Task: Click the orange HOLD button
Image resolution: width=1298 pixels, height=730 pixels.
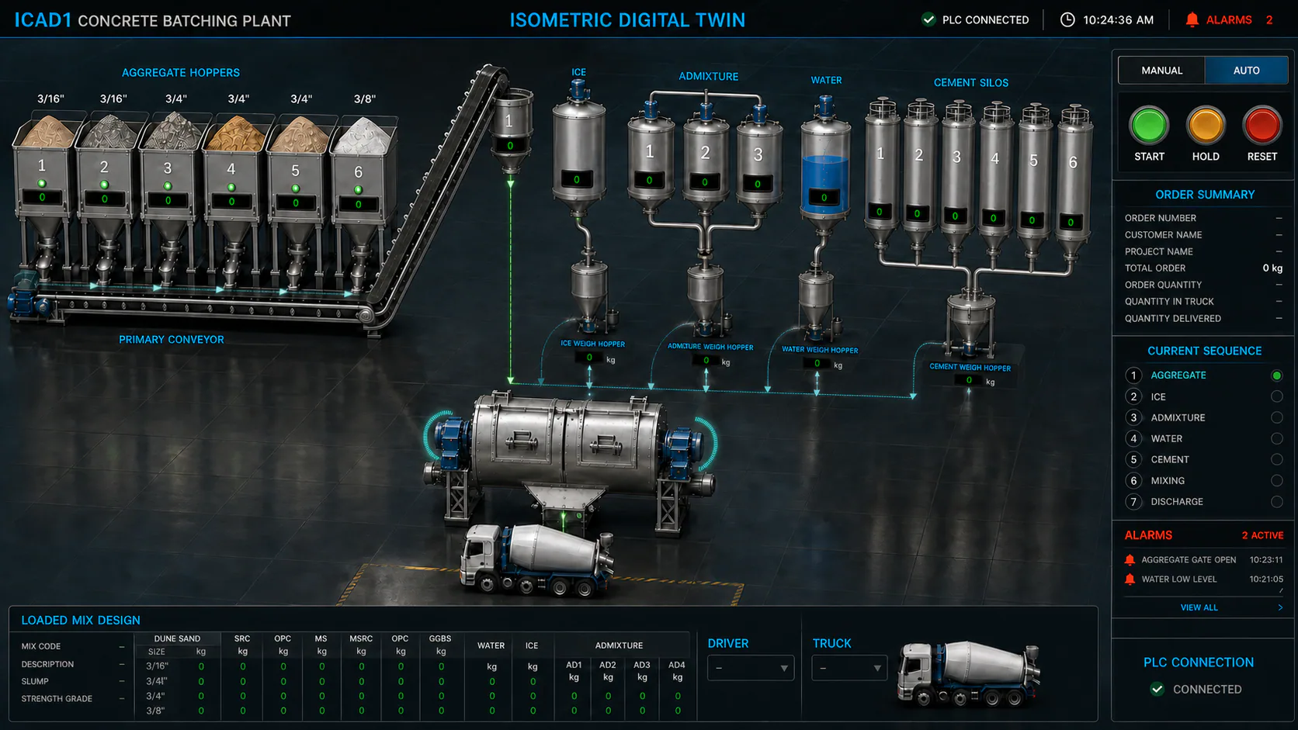Action: pos(1206,126)
